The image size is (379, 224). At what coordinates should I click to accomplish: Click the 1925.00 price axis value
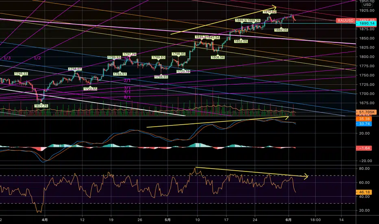pyautogui.click(x=367, y=11)
